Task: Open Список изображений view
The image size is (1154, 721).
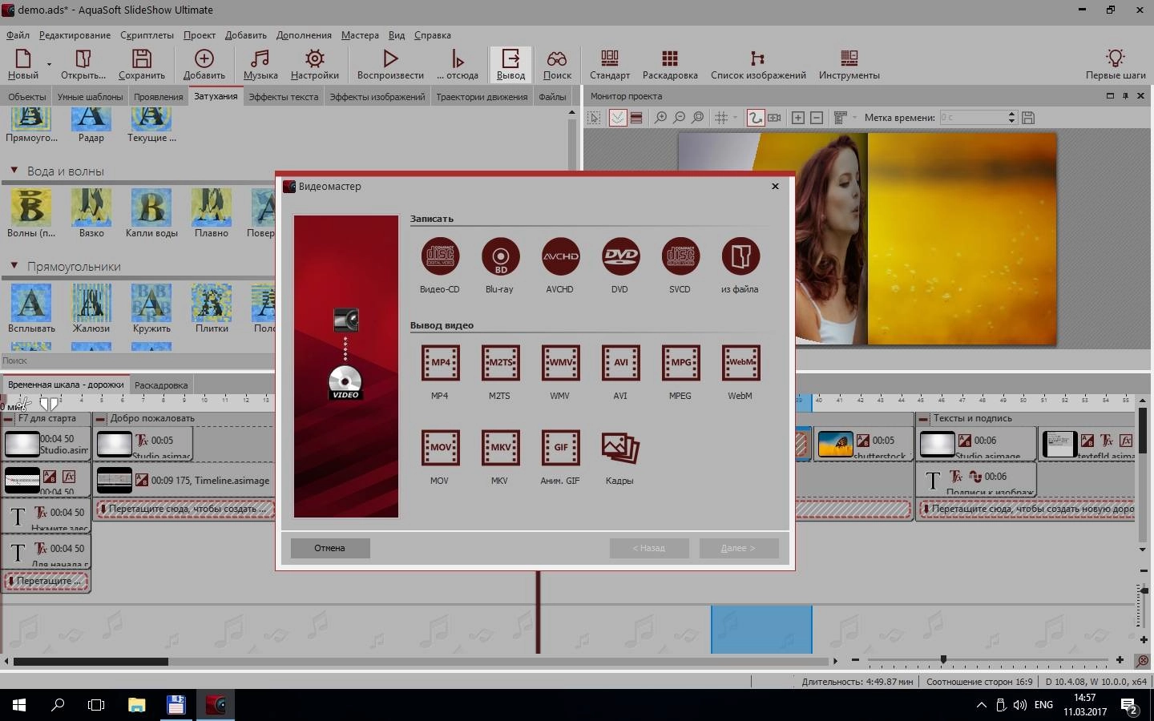Action: 758,64
